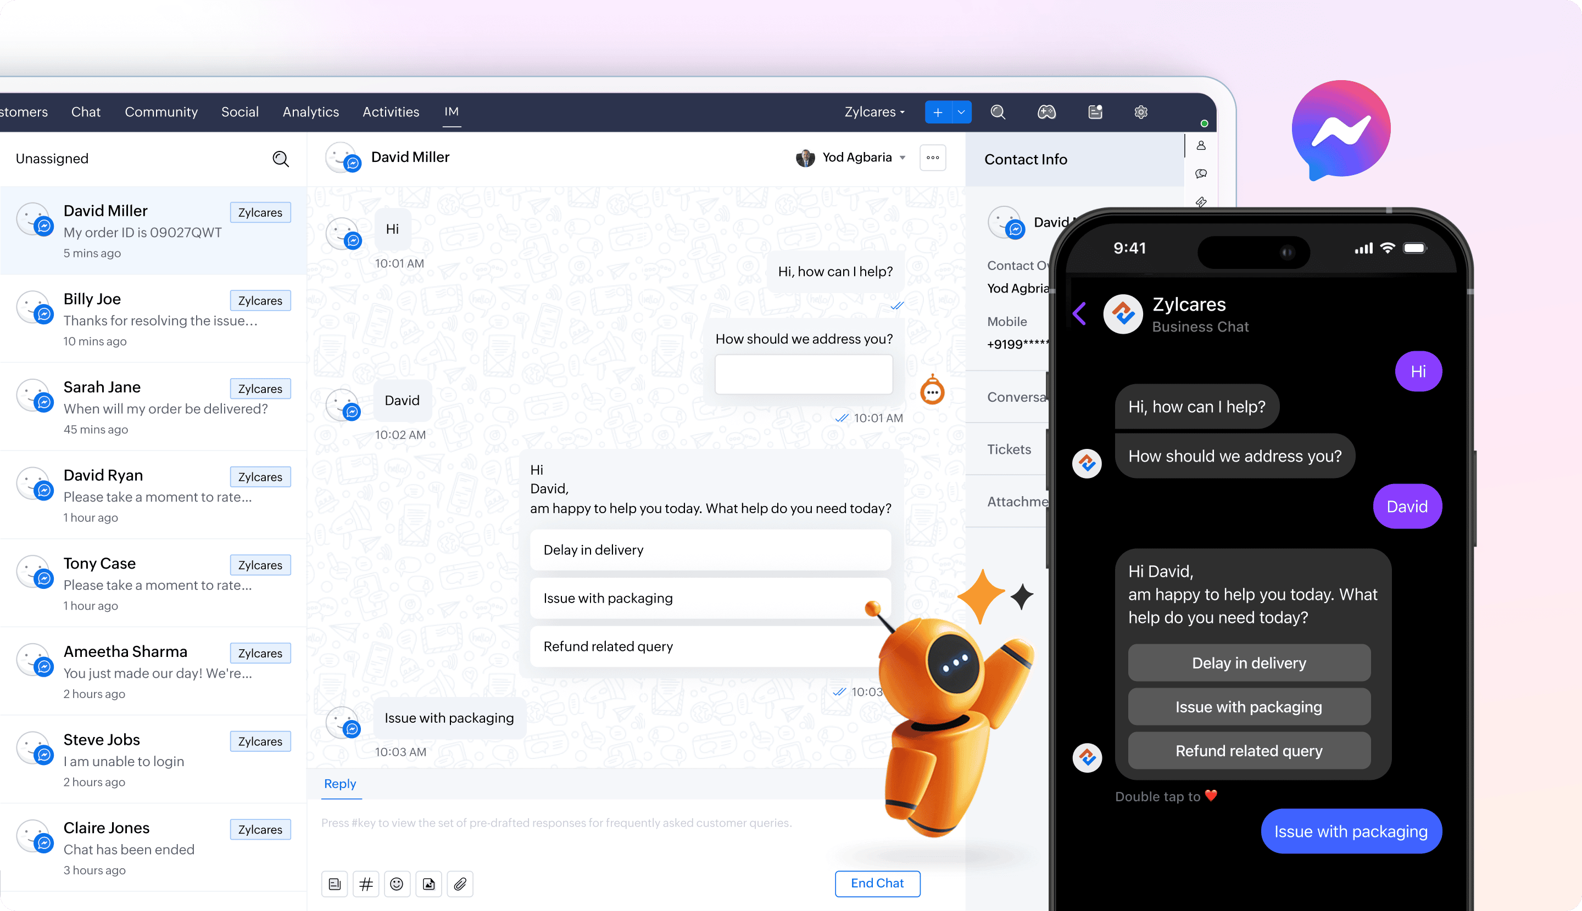This screenshot has height=911, width=1582.
Task: Open the emoji picker icon
Action: (x=397, y=884)
